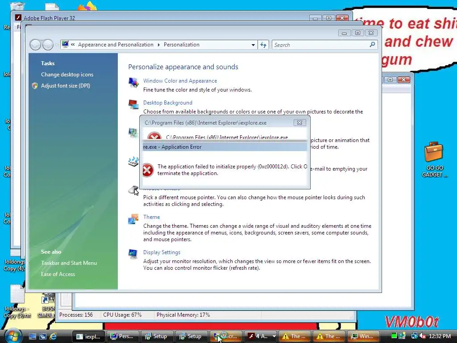
Task: Open Ease of Access link
Action: coord(58,274)
